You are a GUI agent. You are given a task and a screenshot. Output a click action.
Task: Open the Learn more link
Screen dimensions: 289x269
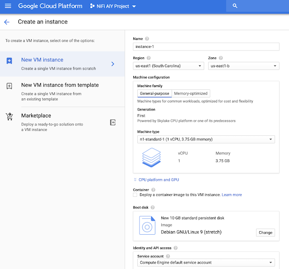[x=232, y=195]
